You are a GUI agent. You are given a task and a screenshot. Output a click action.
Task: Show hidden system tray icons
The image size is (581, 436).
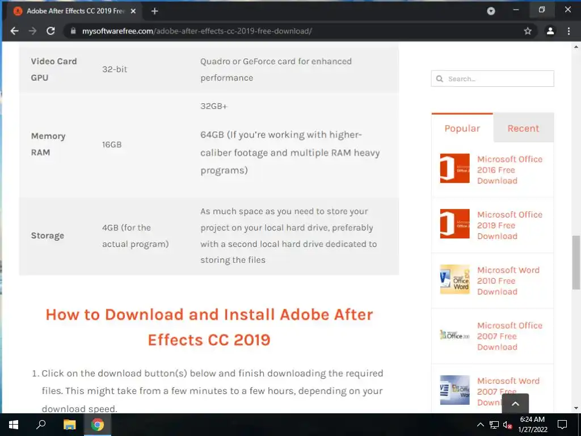pos(480,425)
